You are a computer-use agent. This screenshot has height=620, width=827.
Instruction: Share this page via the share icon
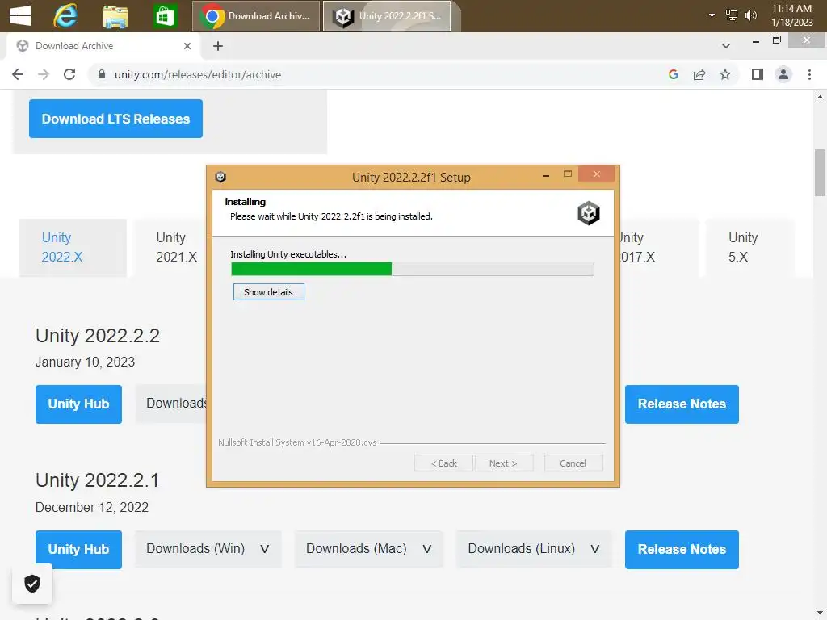tap(699, 74)
